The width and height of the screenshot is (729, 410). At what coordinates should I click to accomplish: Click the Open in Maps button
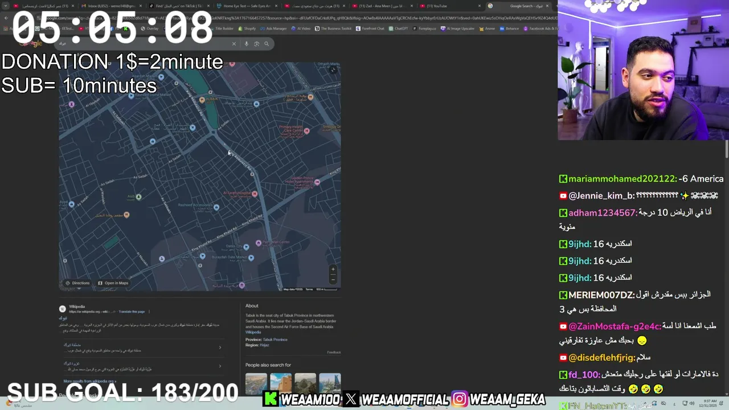pyautogui.click(x=113, y=283)
